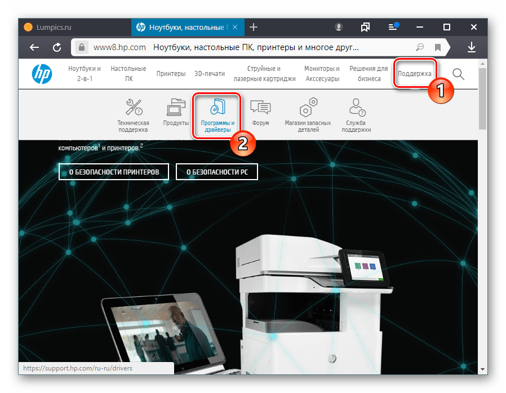This screenshot has height=393, width=506.
Task: Click the О БЕЗОПАСНОСТИ ПРИНТЕРОВ button
Action: coord(114,172)
